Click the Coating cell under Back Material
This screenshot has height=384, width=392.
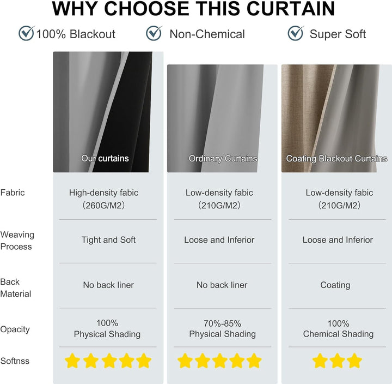click(x=335, y=285)
